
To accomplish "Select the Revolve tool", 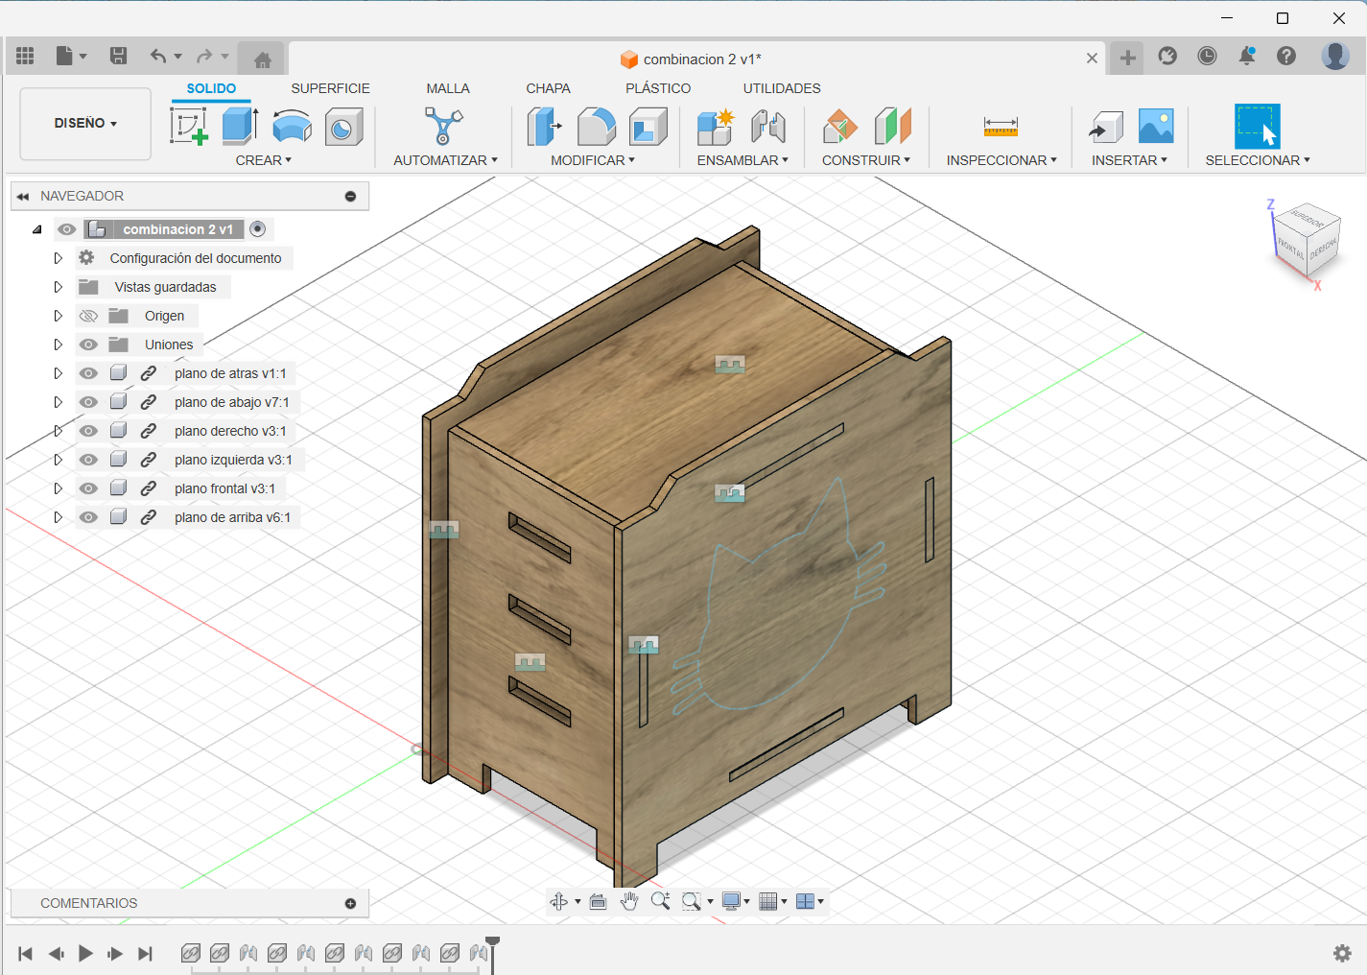I will pos(292,126).
